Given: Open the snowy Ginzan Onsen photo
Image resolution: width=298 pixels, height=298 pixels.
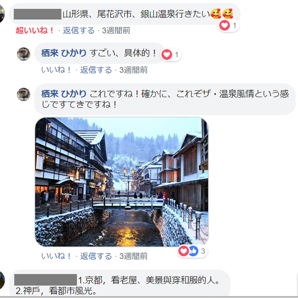Looking at the screenshot, I should pyautogui.click(x=122, y=182).
